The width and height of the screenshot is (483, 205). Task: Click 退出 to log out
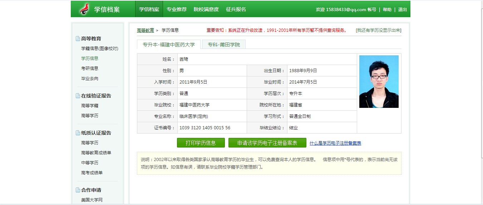click(x=403, y=10)
